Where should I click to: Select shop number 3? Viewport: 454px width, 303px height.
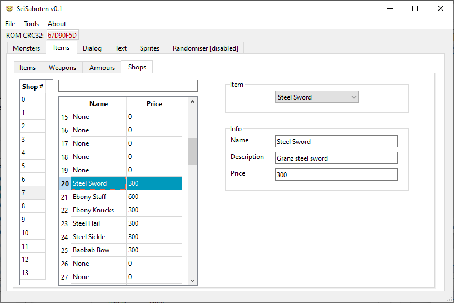[x=33, y=140]
